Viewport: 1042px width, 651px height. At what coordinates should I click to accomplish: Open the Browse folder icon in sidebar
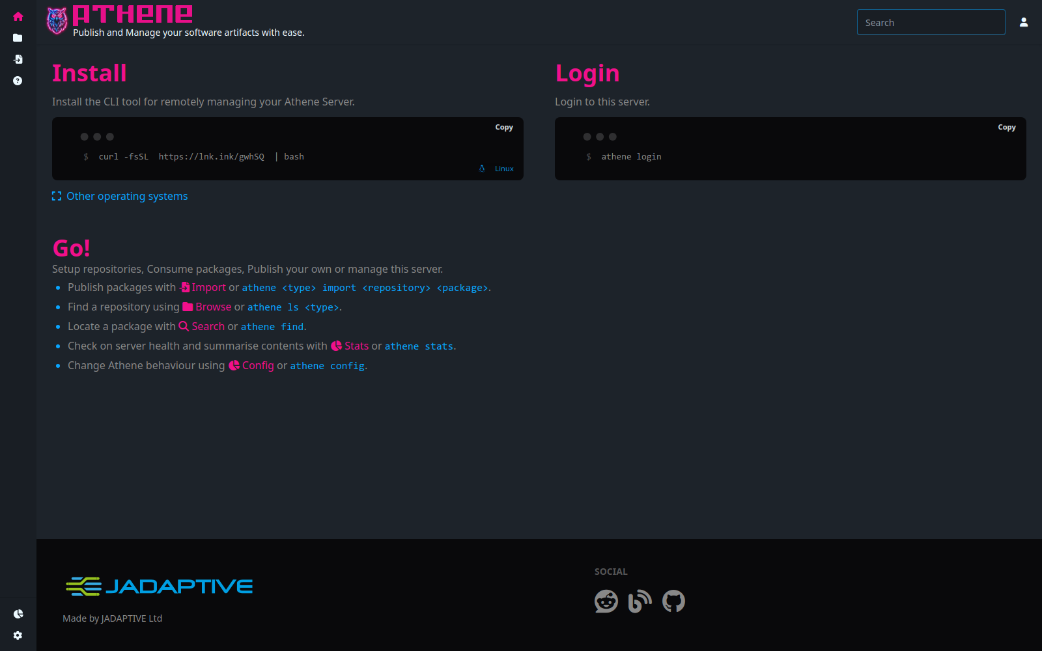click(x=18, y=38)
